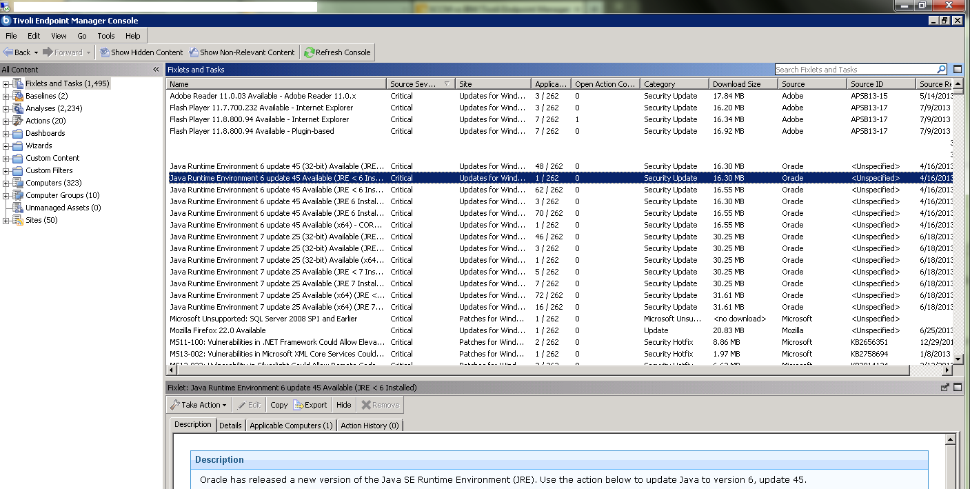This screenshot has width=970, height=489.
Task: Hide the selected Java Runtime fixlet
Action: 343,405
